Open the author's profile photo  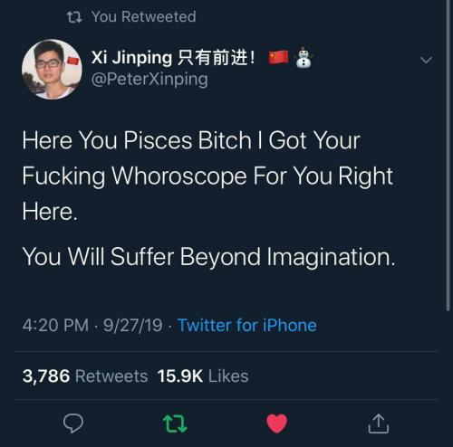tap(52, 70)
